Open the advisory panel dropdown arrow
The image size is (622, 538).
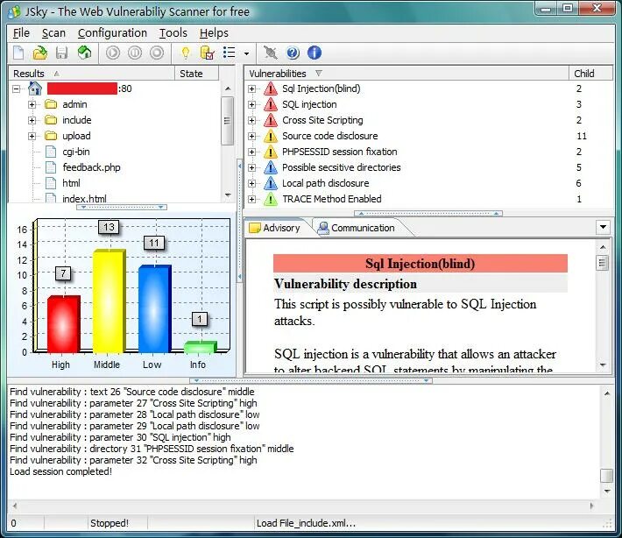coord(603,227)
